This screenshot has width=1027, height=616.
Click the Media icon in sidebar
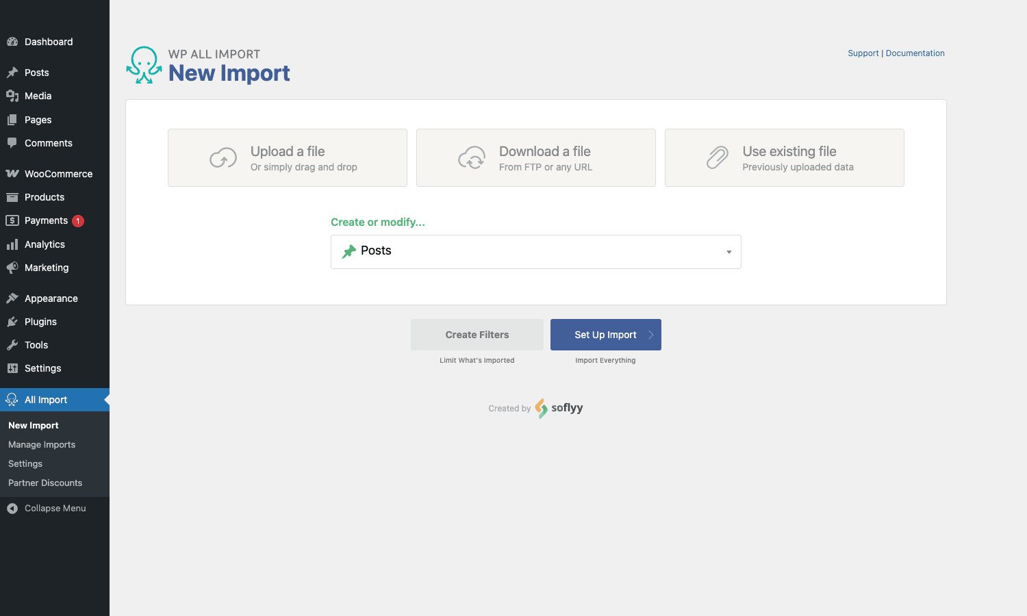(12, 96)
